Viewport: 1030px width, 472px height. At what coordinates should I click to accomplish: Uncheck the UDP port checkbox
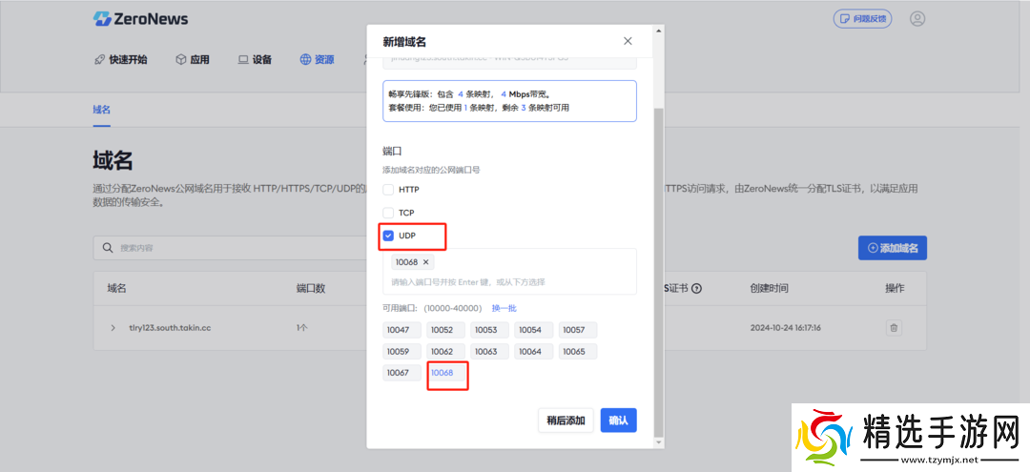(x=388, y=236)
